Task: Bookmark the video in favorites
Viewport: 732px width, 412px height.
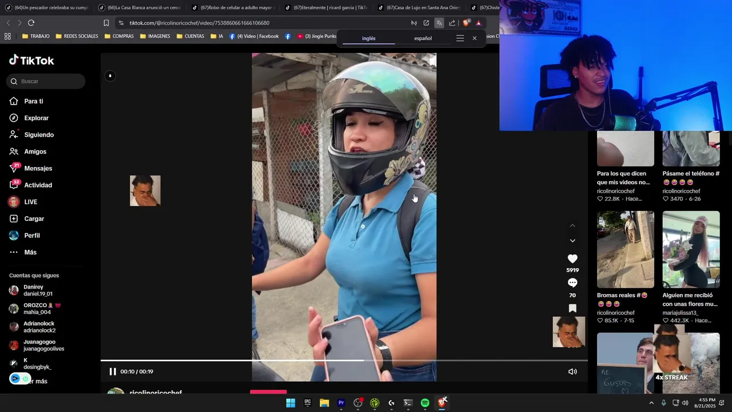Action: 572,308
